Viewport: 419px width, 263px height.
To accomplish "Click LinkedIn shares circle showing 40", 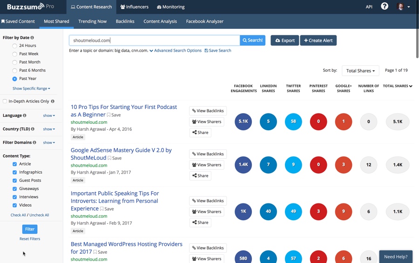I will coord(268,211).
